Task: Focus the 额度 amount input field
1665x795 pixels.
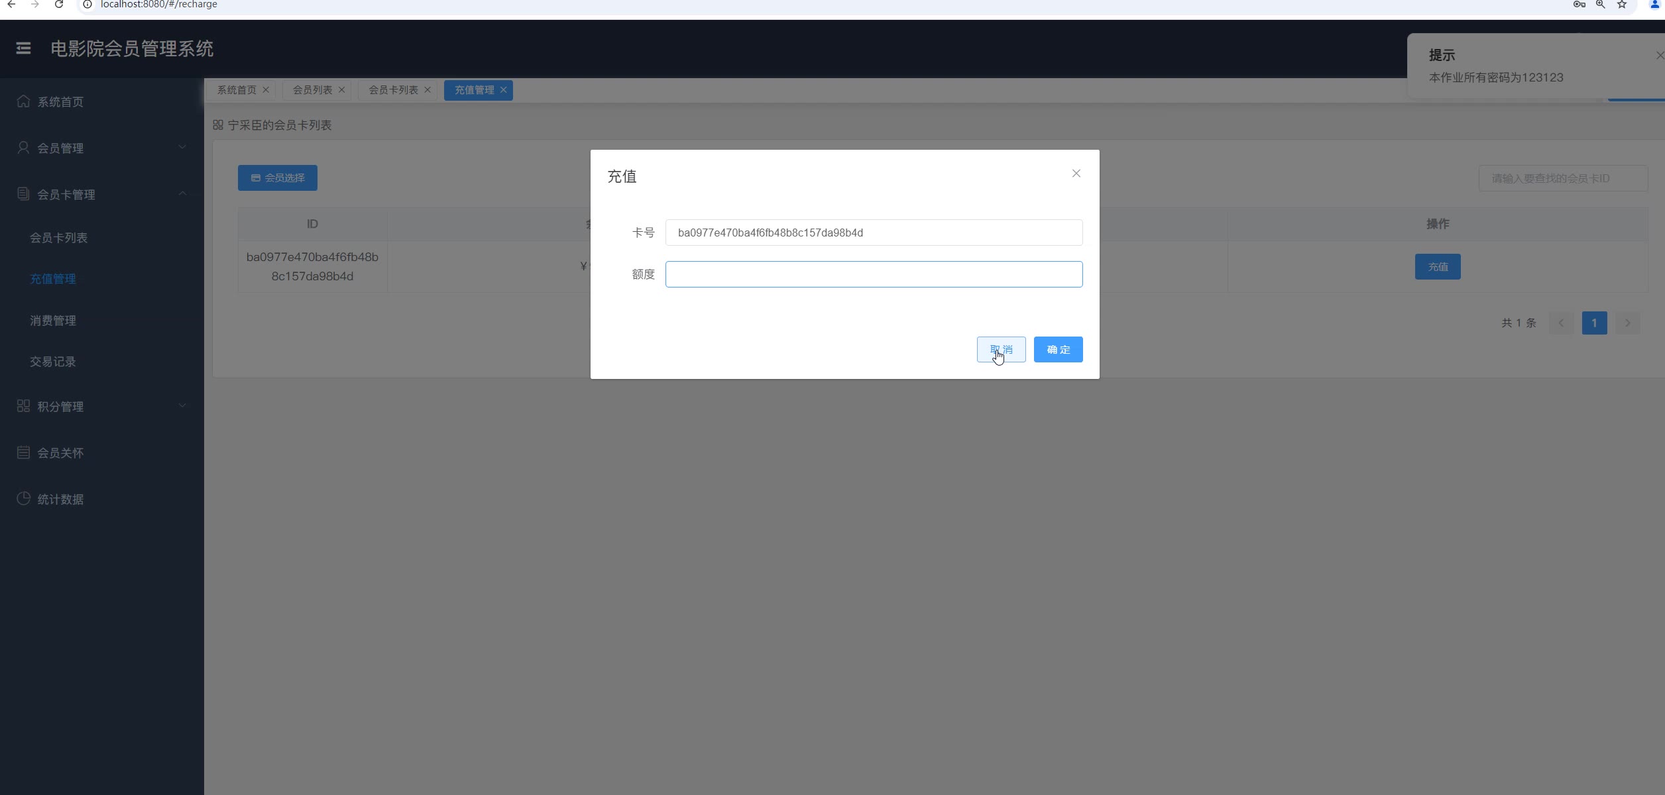Action: click(873, 274)
